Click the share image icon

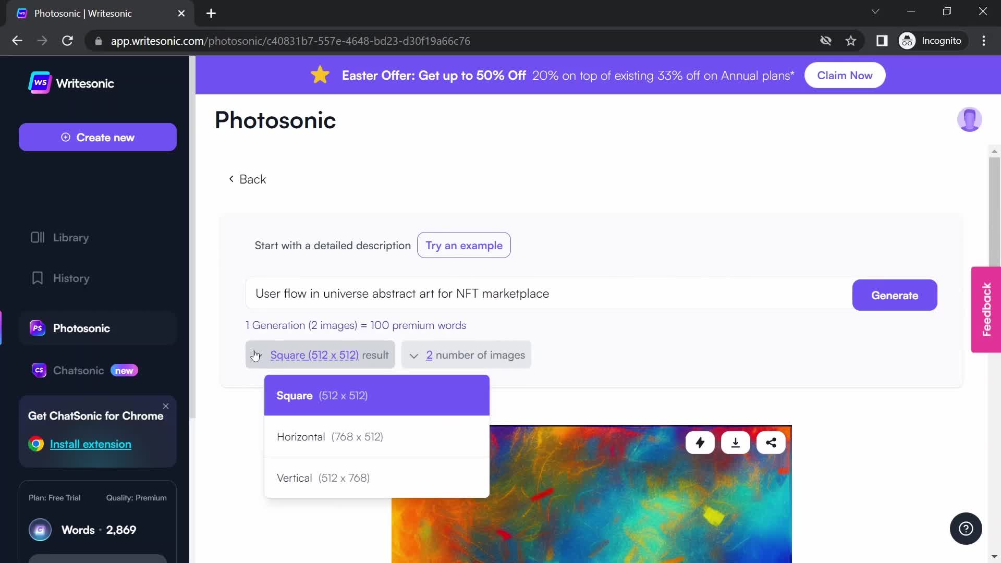(x=772, y=443)
